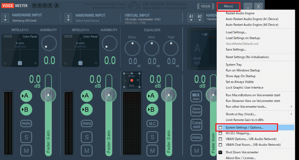Open A2 output device dropdown
The height and width of the screenshot is (160, 299).
point(200,18)
